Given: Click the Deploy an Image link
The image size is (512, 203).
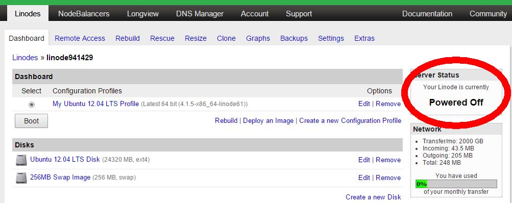Looking at the screenshot, I should click(x=269, y=120).
